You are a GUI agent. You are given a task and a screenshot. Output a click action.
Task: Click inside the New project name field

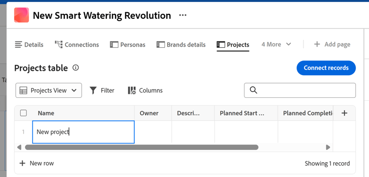[83, 132]
